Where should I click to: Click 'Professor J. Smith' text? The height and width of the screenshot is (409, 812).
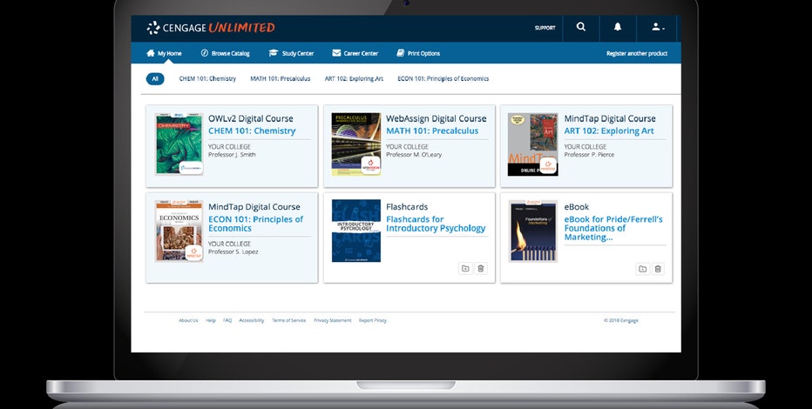(x=232, y=155)
